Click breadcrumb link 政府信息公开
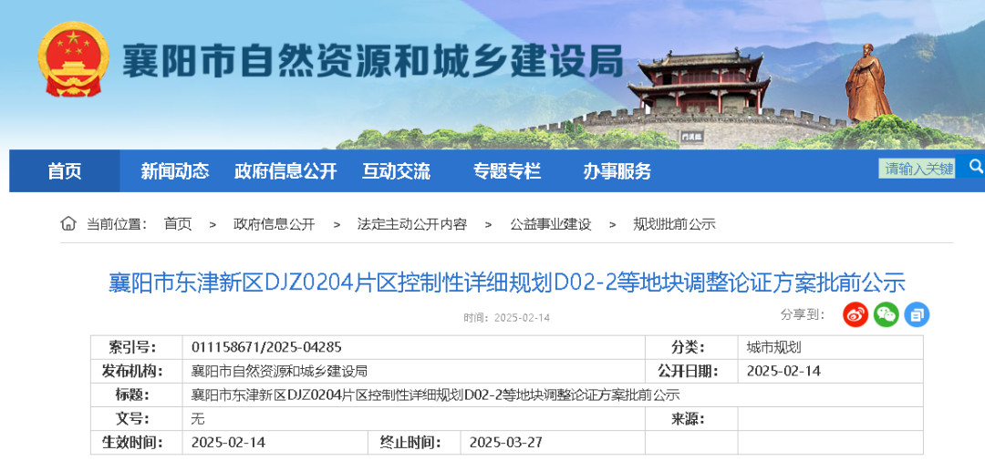985x471 pixels. (274, 224)
